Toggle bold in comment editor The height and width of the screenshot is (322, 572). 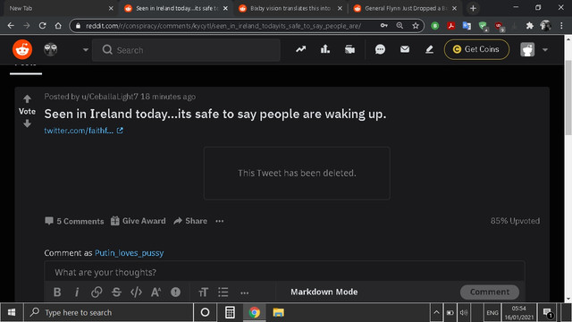pyautogui.click(x=57, y=292)
